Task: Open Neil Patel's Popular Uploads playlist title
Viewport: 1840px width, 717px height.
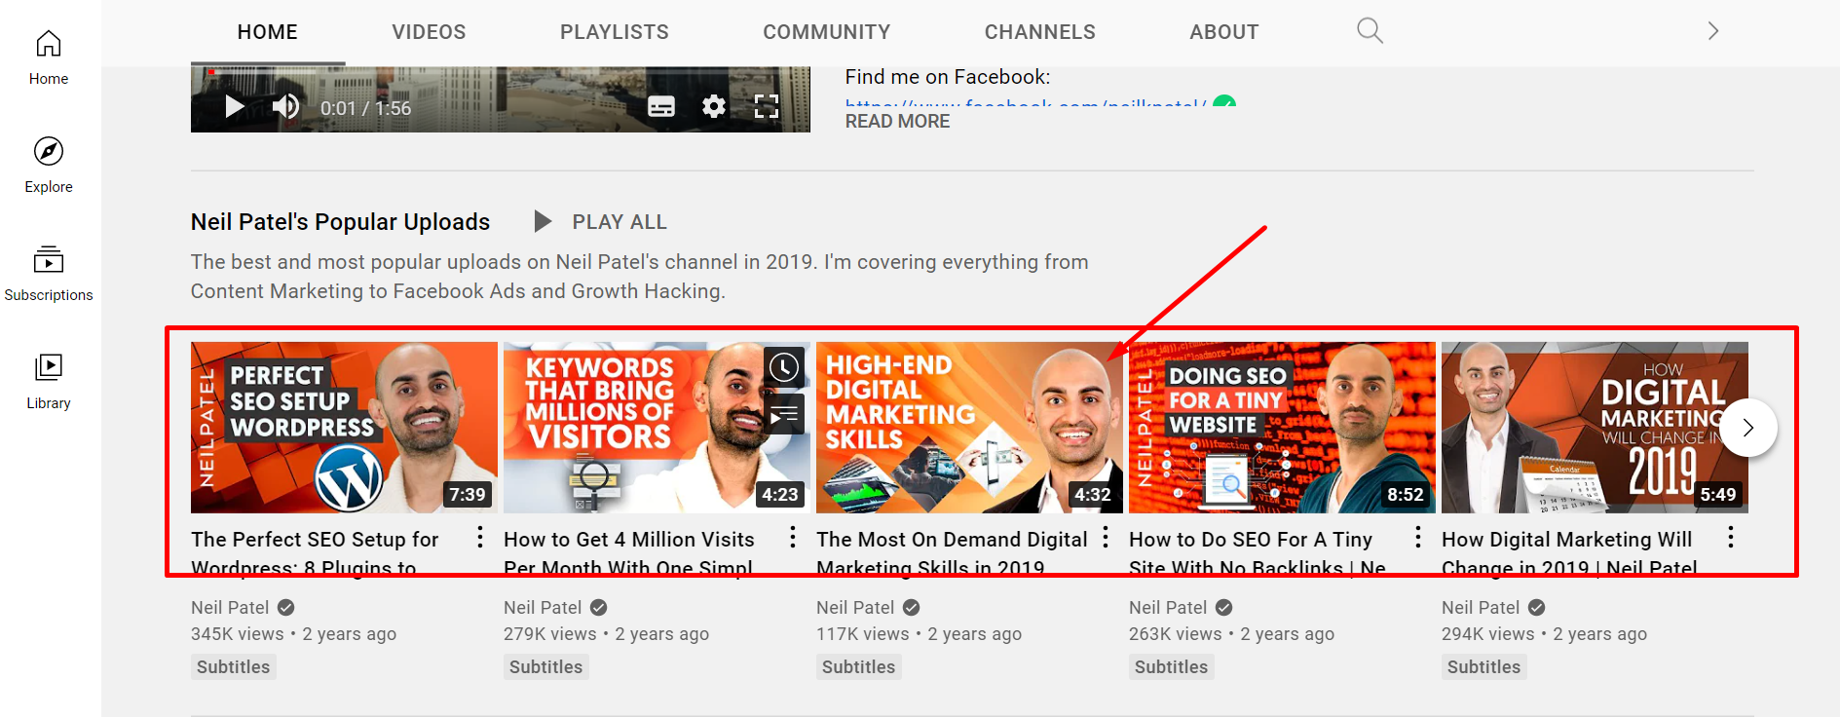Action: click(340, 222)
